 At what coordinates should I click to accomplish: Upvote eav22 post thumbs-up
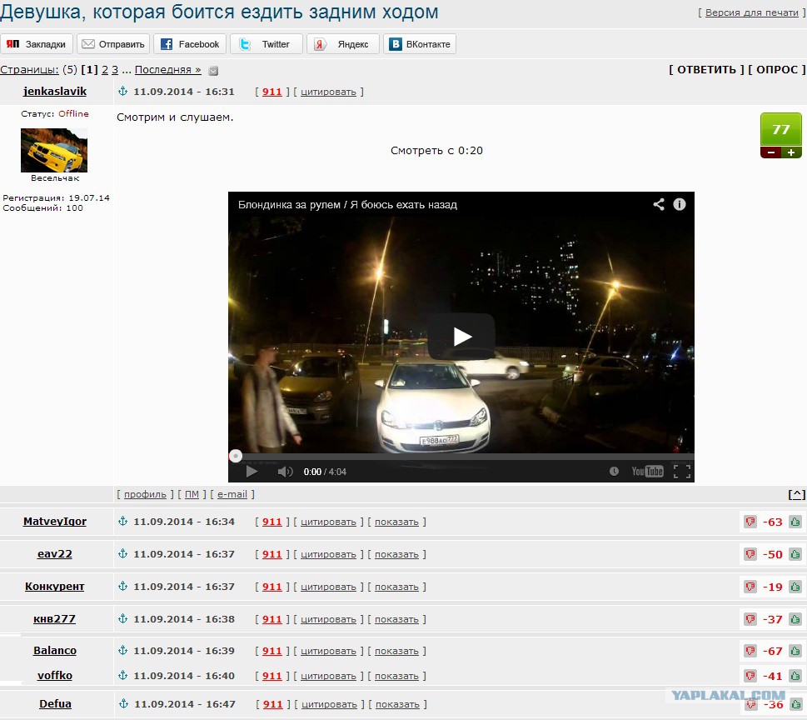coord(795,554)
